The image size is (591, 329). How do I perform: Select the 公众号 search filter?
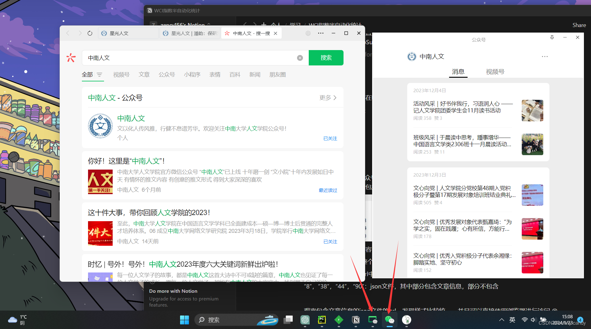coord(167,75)
